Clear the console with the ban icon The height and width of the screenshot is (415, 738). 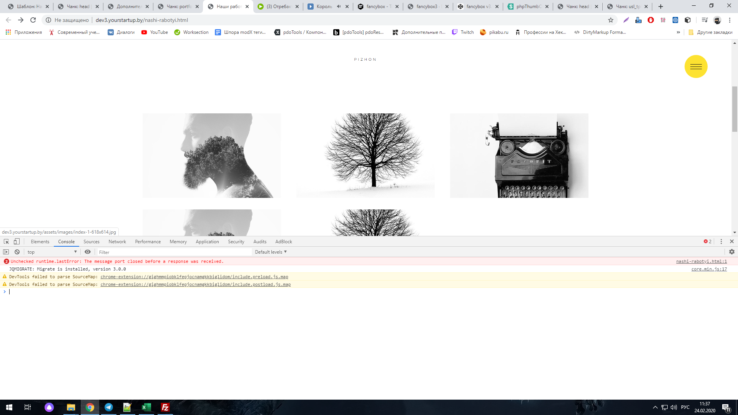17,252
